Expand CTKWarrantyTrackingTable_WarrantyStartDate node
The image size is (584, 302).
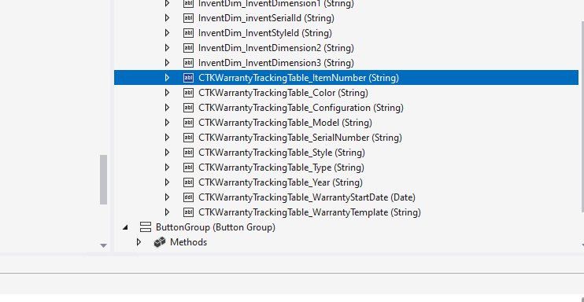[167, 197]
